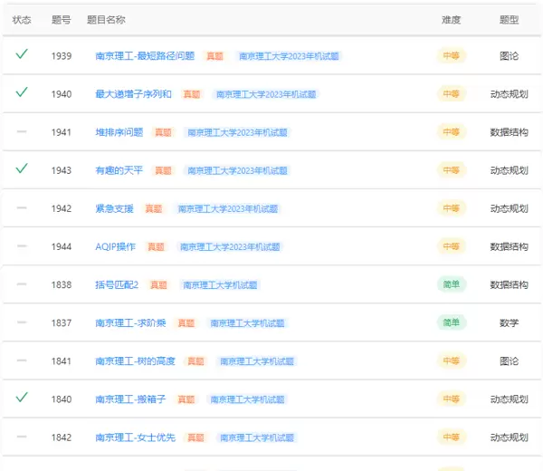Click 南京理工大学2023年机试题 tag on 有趣的天平 row

pos(236,170)
